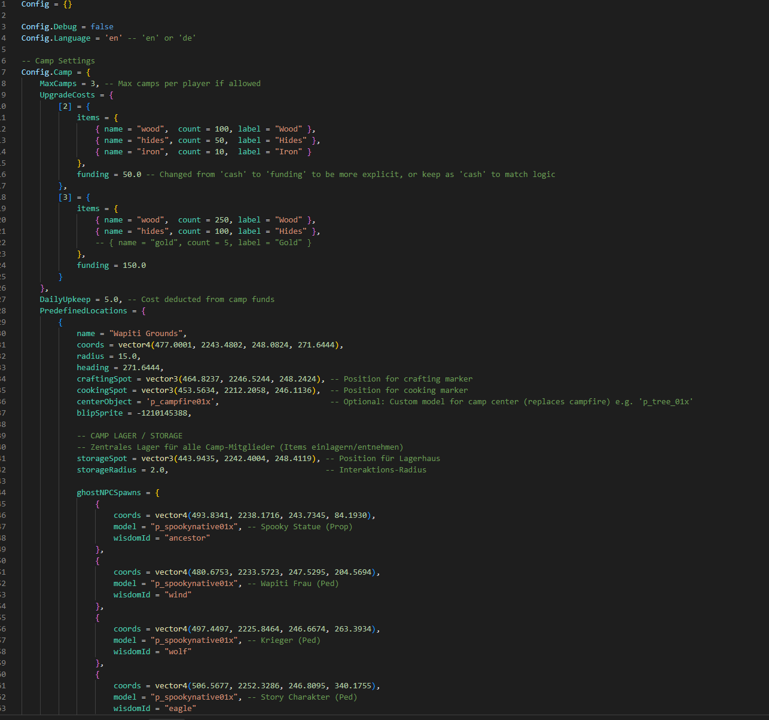Select the "-- 'en' or 'de'" comment

click(161, 38)
